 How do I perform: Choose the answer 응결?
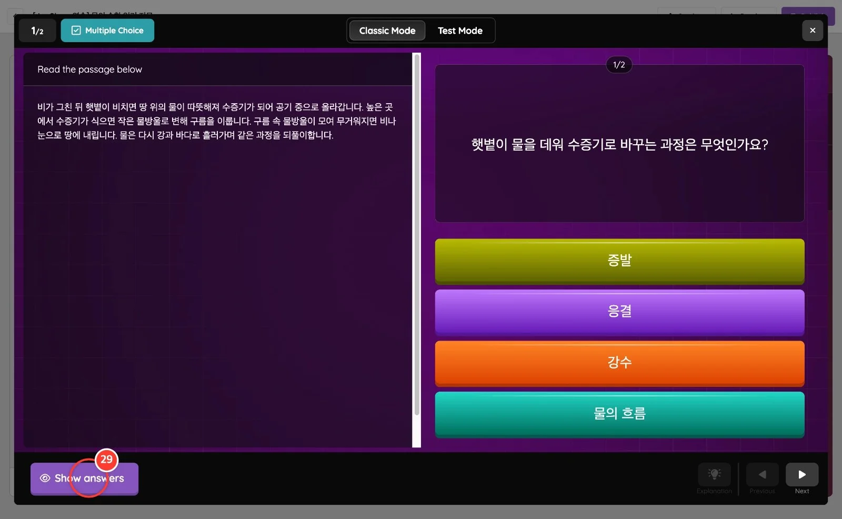[x=619, y=313]
